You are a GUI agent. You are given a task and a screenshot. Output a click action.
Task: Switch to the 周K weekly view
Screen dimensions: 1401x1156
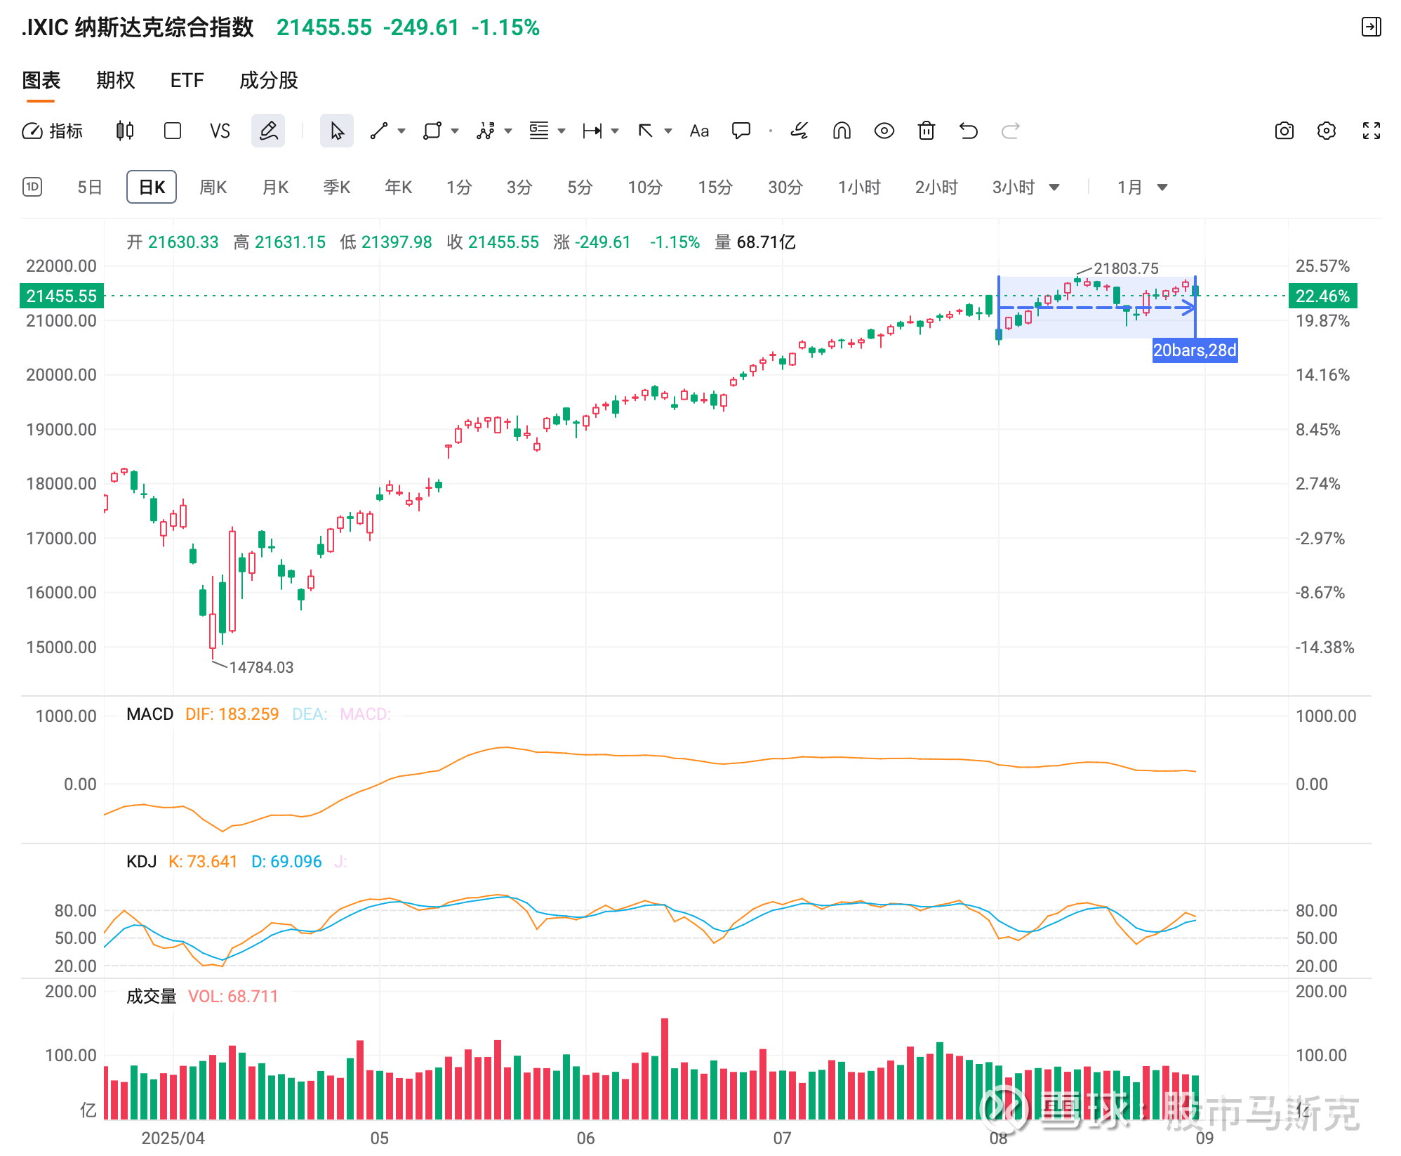click(213, 187)
